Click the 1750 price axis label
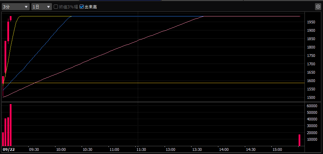This screenshot has width=323, height=154. [311, 56]
